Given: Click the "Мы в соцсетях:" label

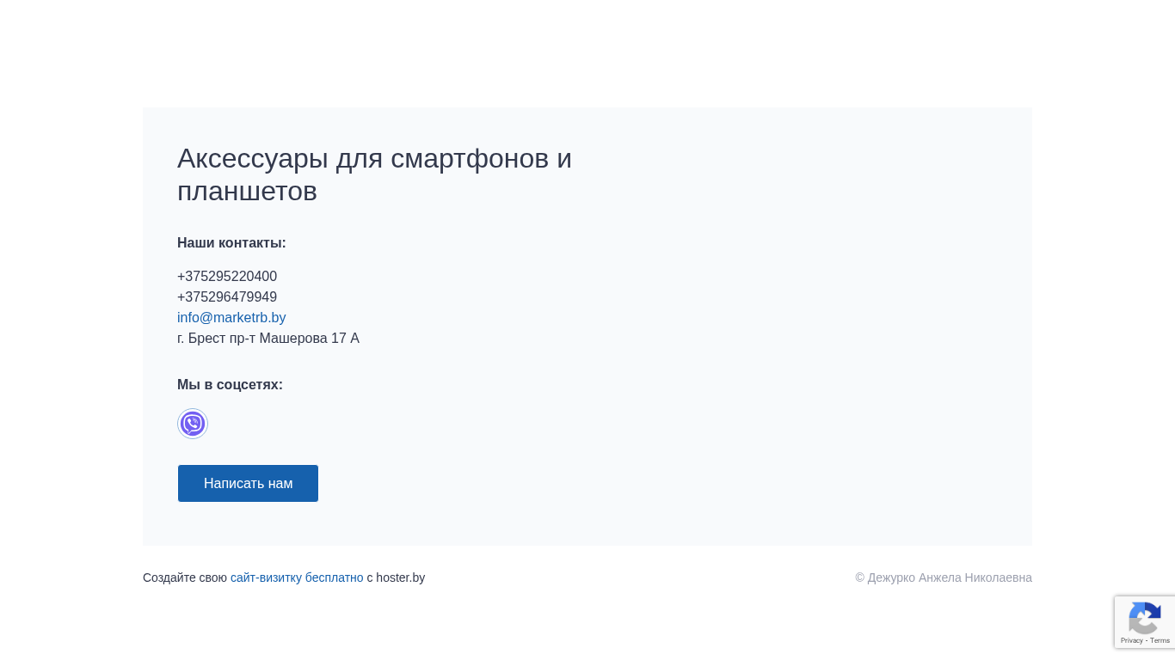Looking at the screenshot, I should point(230,385).
